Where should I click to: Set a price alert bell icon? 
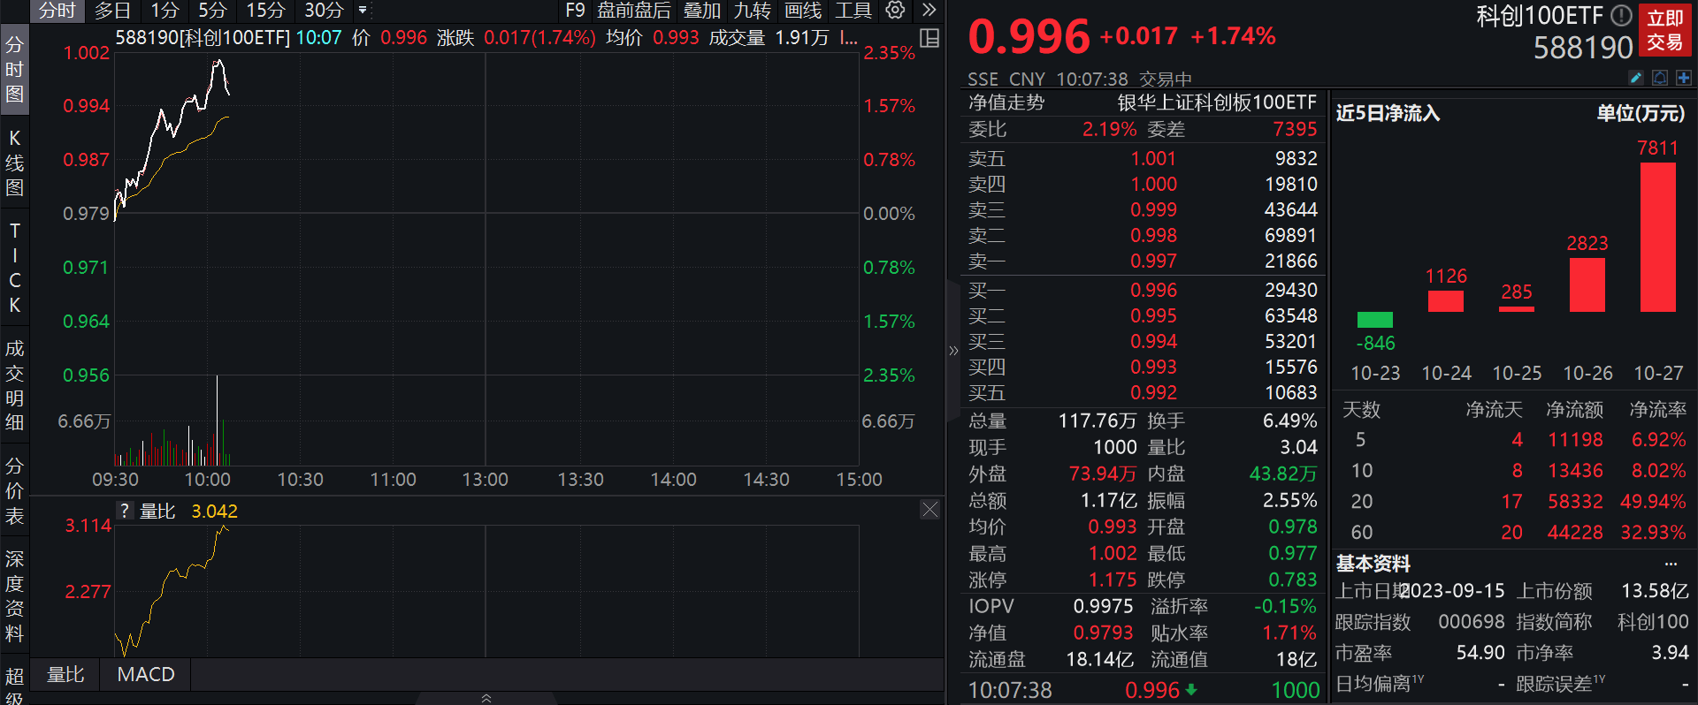point(1660,78)
